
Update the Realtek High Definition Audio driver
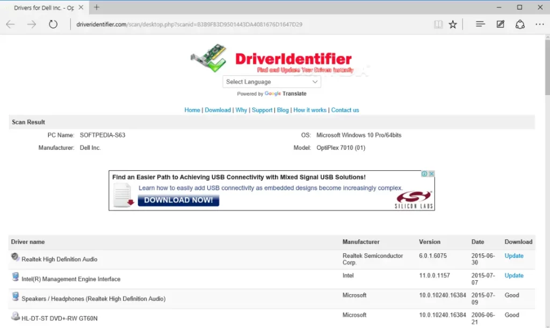pos(514,256)
